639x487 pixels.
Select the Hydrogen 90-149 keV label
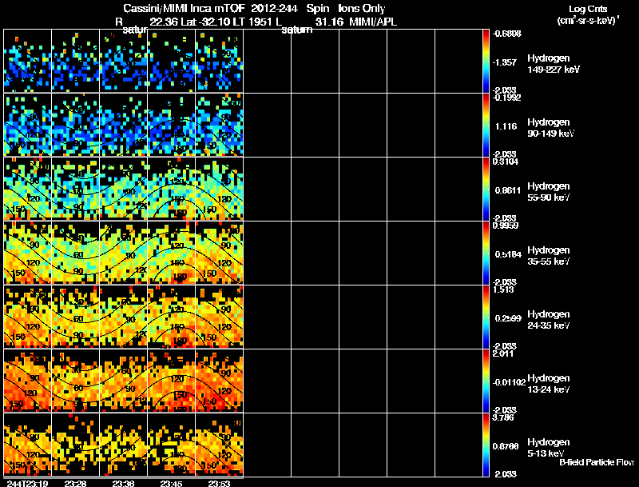(x=550, y=128)
